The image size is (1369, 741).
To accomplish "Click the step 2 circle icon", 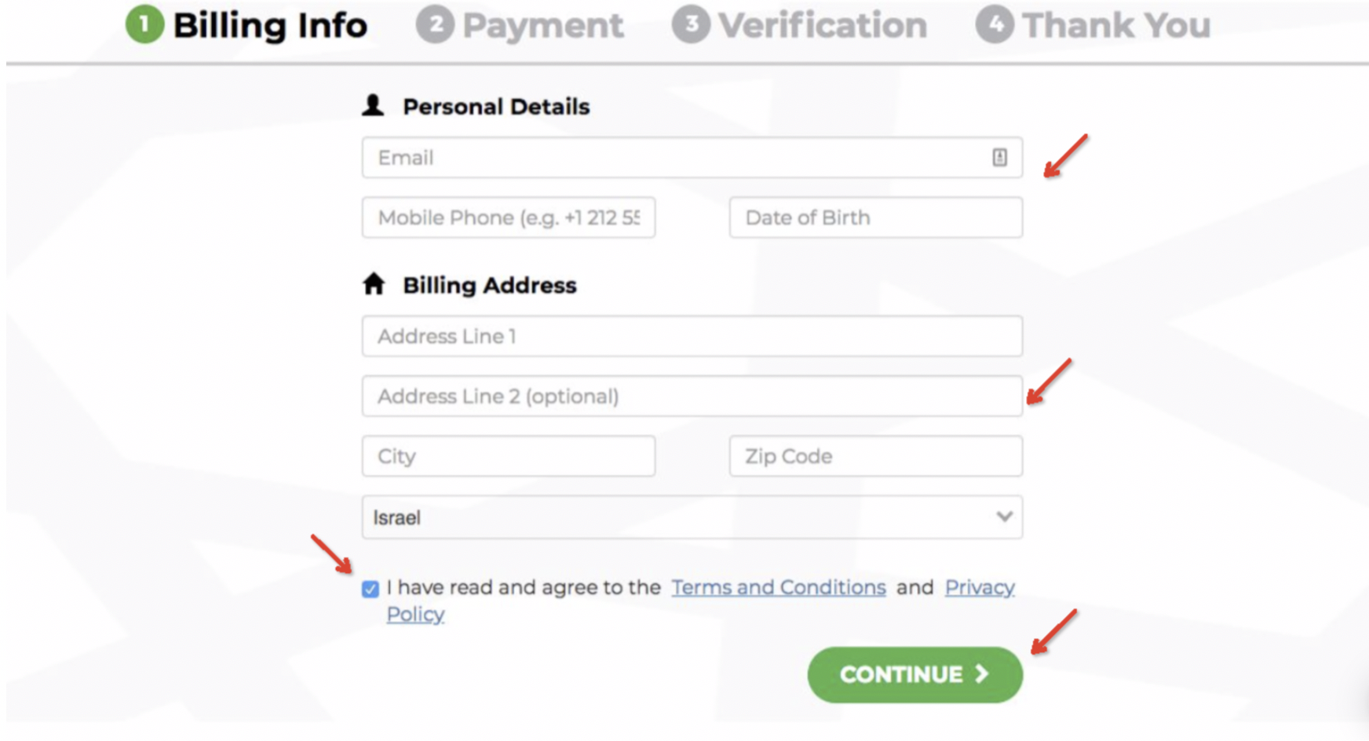I will (435, 24).
